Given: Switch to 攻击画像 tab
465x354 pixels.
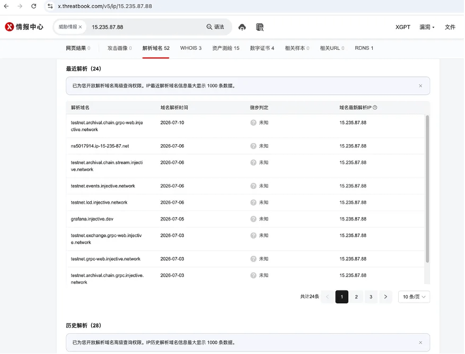Looking at the screenshot, I should 119,48.
